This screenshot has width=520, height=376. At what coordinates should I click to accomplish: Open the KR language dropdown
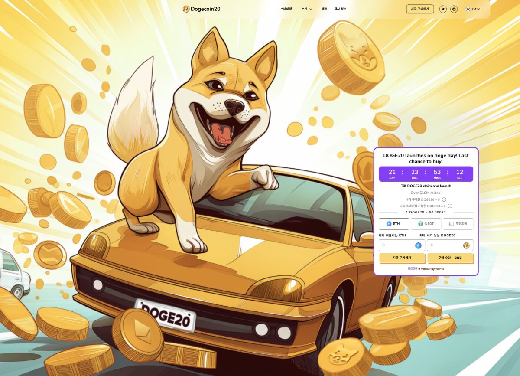pyautogui.click(x=473, y=9)
